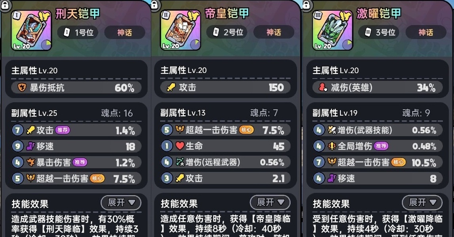Click the 增伤(远程武器) bow icon

(180, 162)
